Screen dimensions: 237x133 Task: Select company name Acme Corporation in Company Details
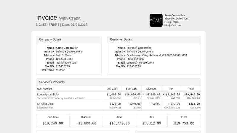point(67,48)
